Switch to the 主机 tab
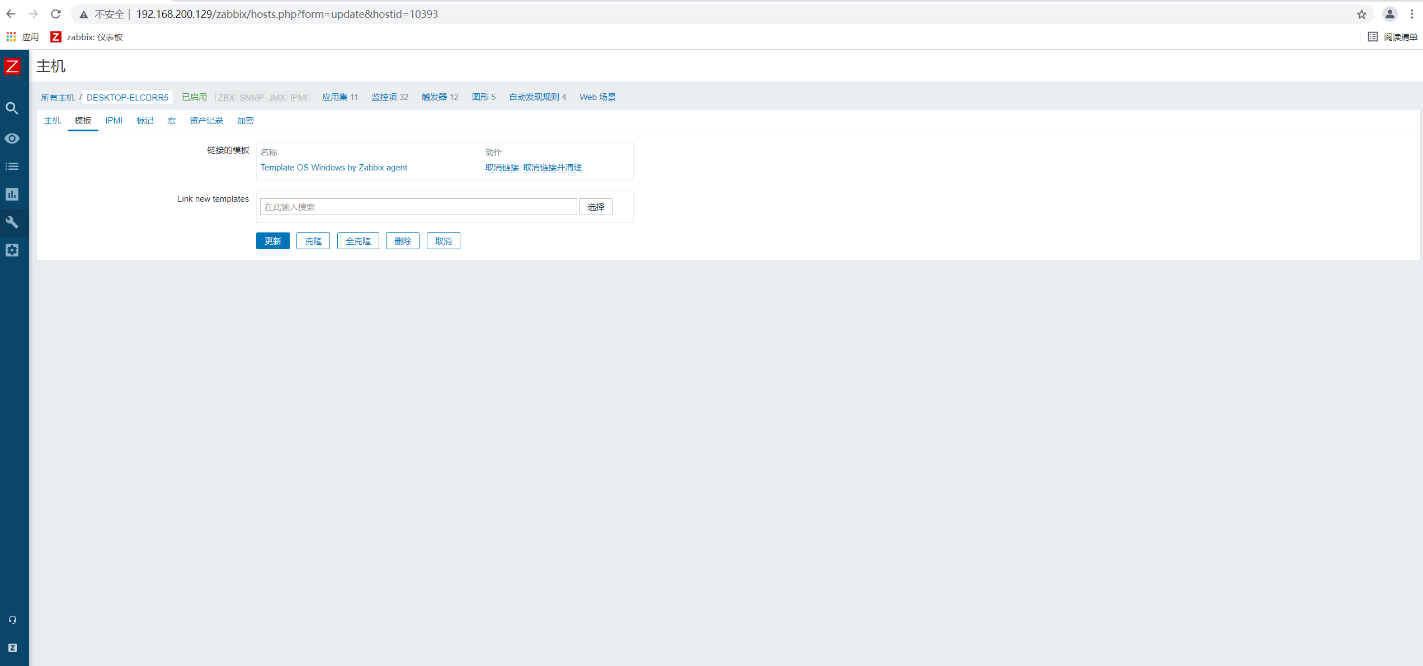This screenshot has width=1423, height=666. pos(52,121)
